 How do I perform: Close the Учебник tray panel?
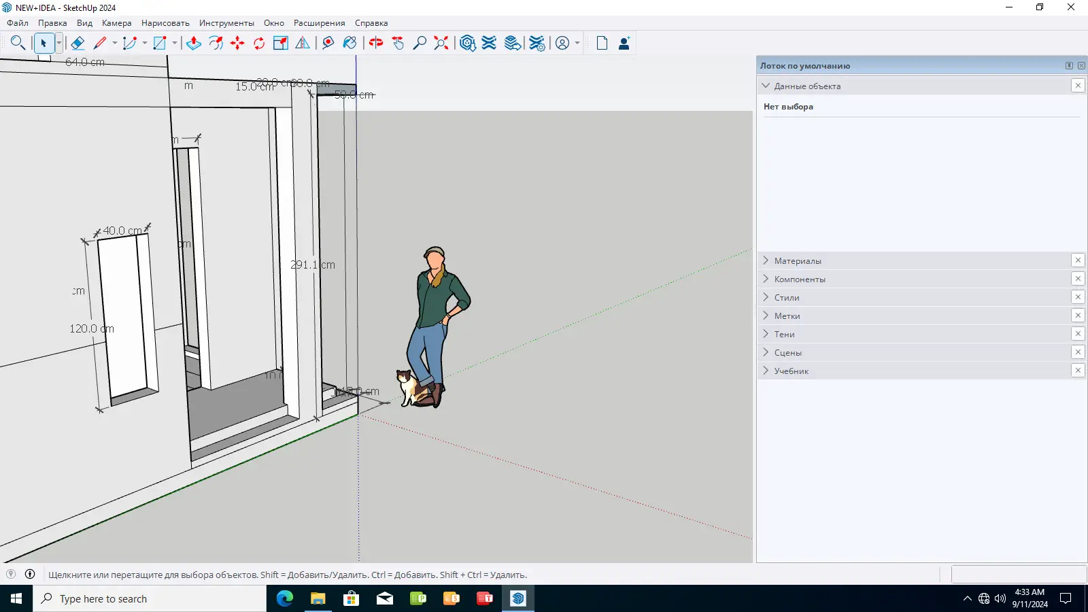click(1078, 371)
